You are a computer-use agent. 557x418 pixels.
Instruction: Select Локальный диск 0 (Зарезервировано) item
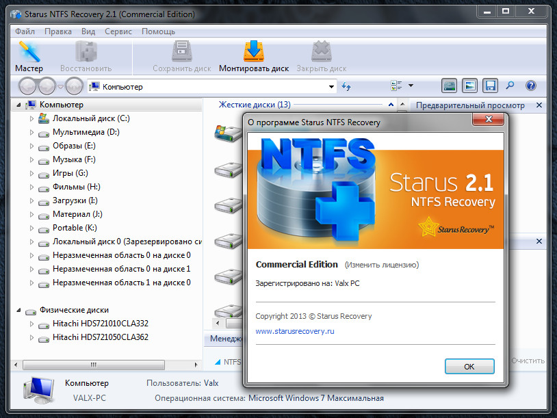pyautogui.click(x=127, y=241)
